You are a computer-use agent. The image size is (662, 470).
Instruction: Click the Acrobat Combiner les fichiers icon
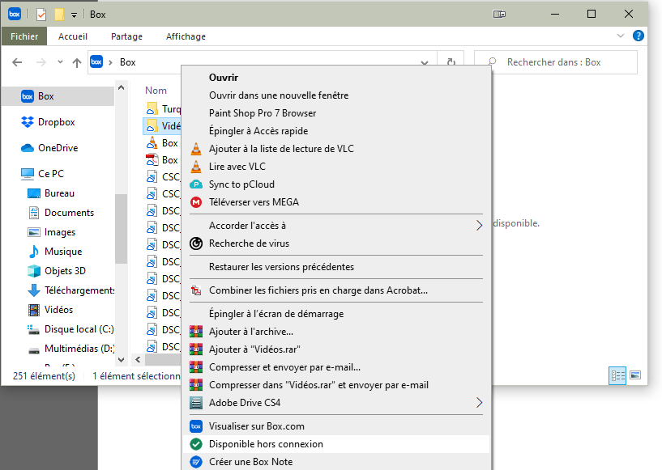[196, 290]
